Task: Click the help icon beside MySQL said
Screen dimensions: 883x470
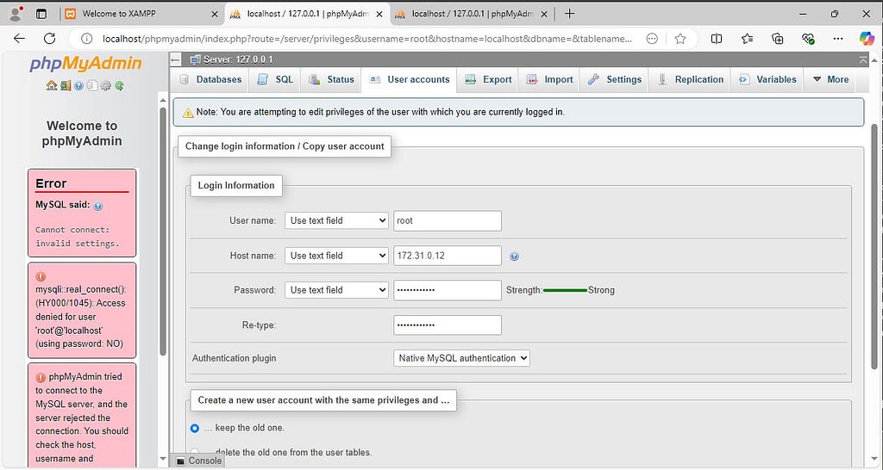Action: (x=98, y=206)
